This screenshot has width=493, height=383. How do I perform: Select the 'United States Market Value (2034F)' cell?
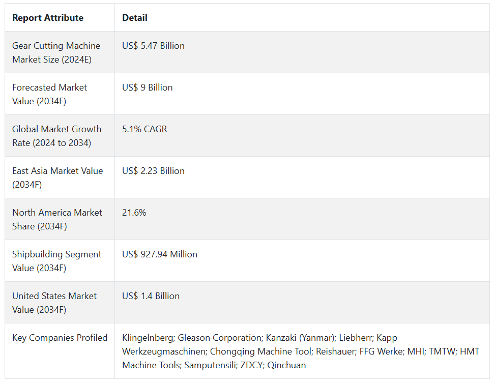[x=54, y=303]
